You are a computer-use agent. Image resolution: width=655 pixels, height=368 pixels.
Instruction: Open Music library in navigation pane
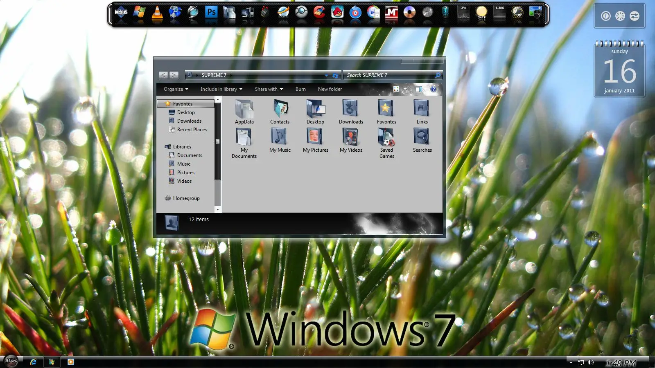[x=180, y=164]
